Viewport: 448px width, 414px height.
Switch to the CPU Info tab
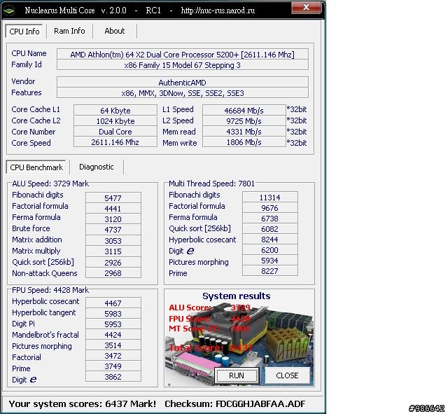[24, 31]
